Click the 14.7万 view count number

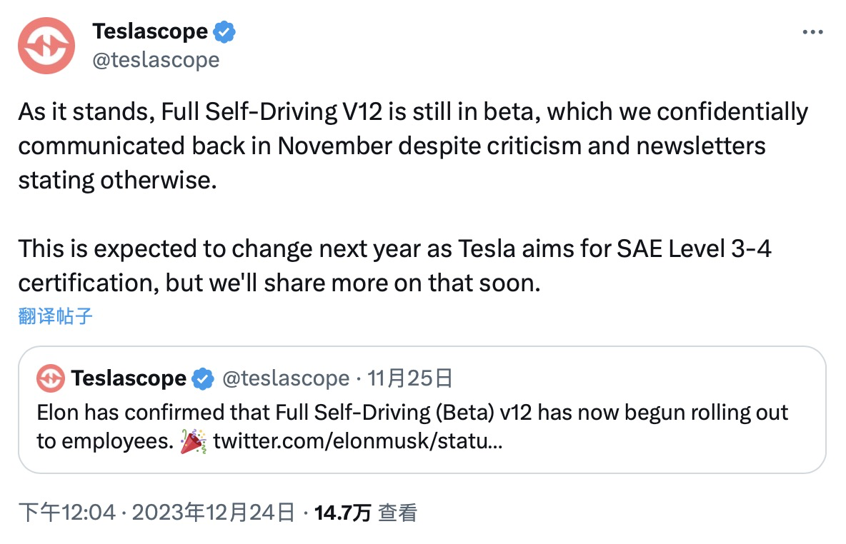[x=342, y=512]
